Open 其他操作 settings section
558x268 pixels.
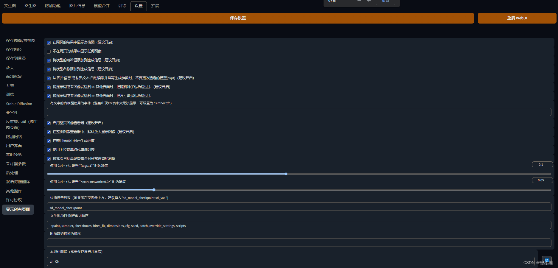point(14,191)
